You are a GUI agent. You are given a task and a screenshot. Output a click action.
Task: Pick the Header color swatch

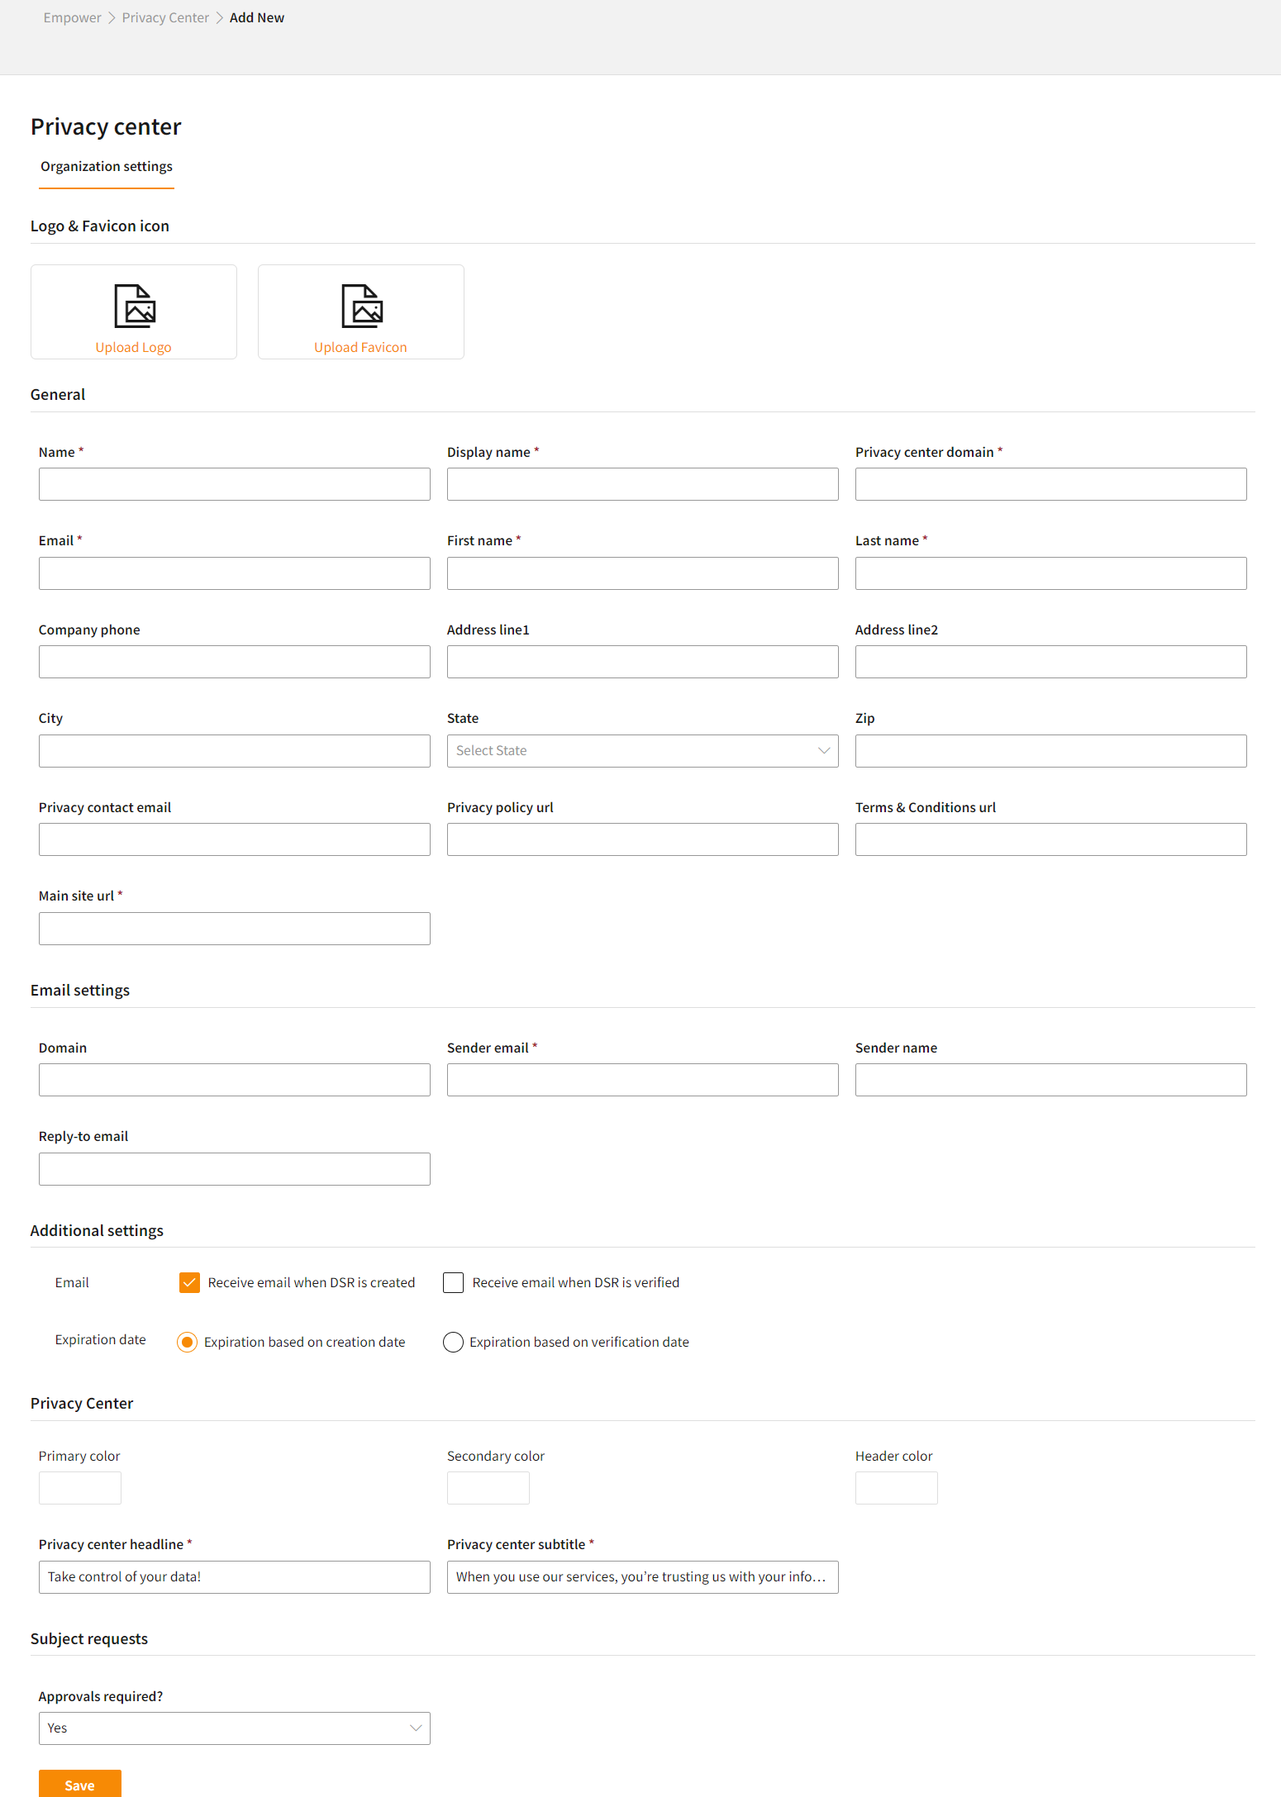pos(897,1488)
